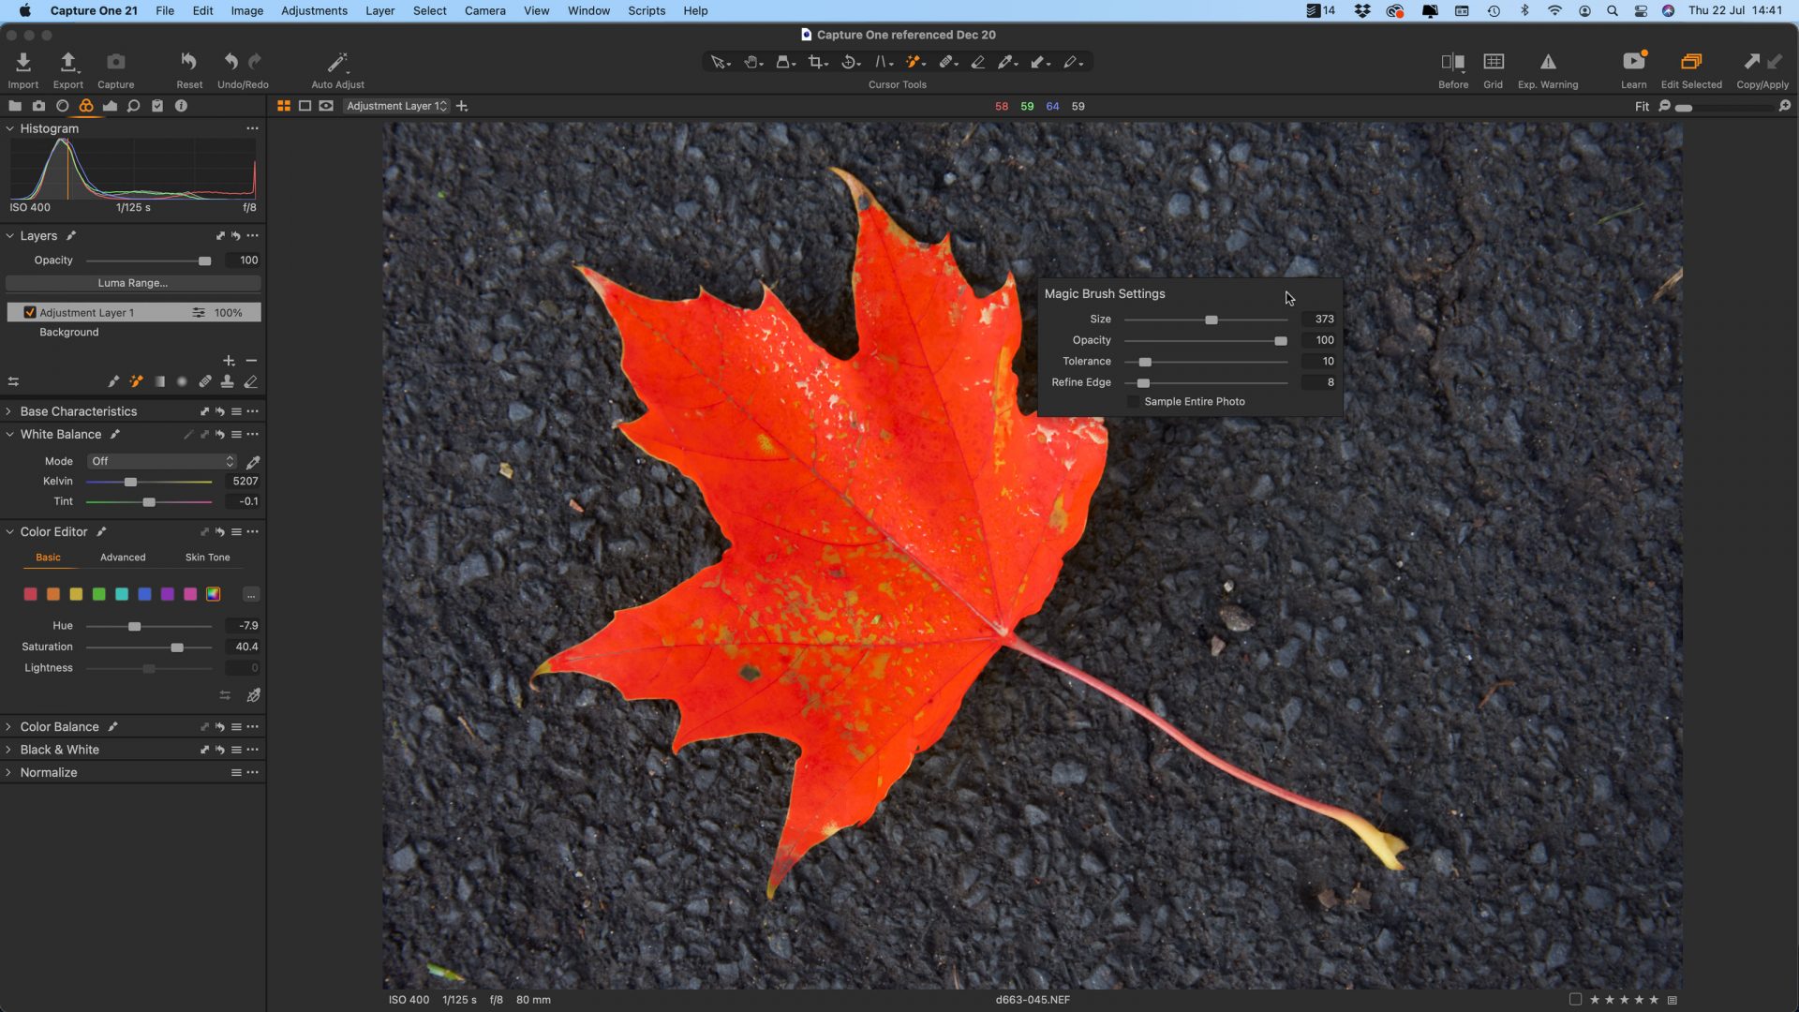Switch to the single-image viewer mode
1799x1012 pixels.
305,106
